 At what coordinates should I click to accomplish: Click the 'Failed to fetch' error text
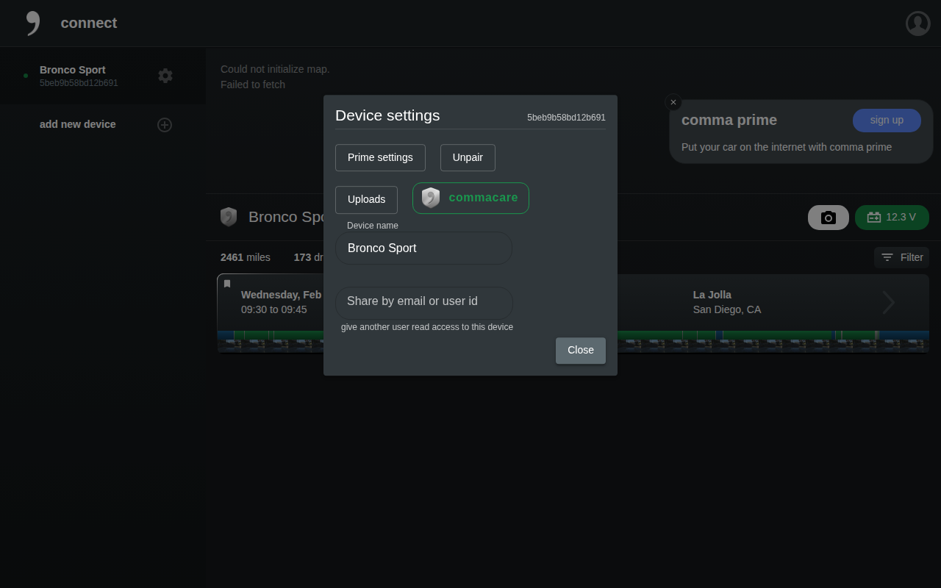click(x=253, y=85)
